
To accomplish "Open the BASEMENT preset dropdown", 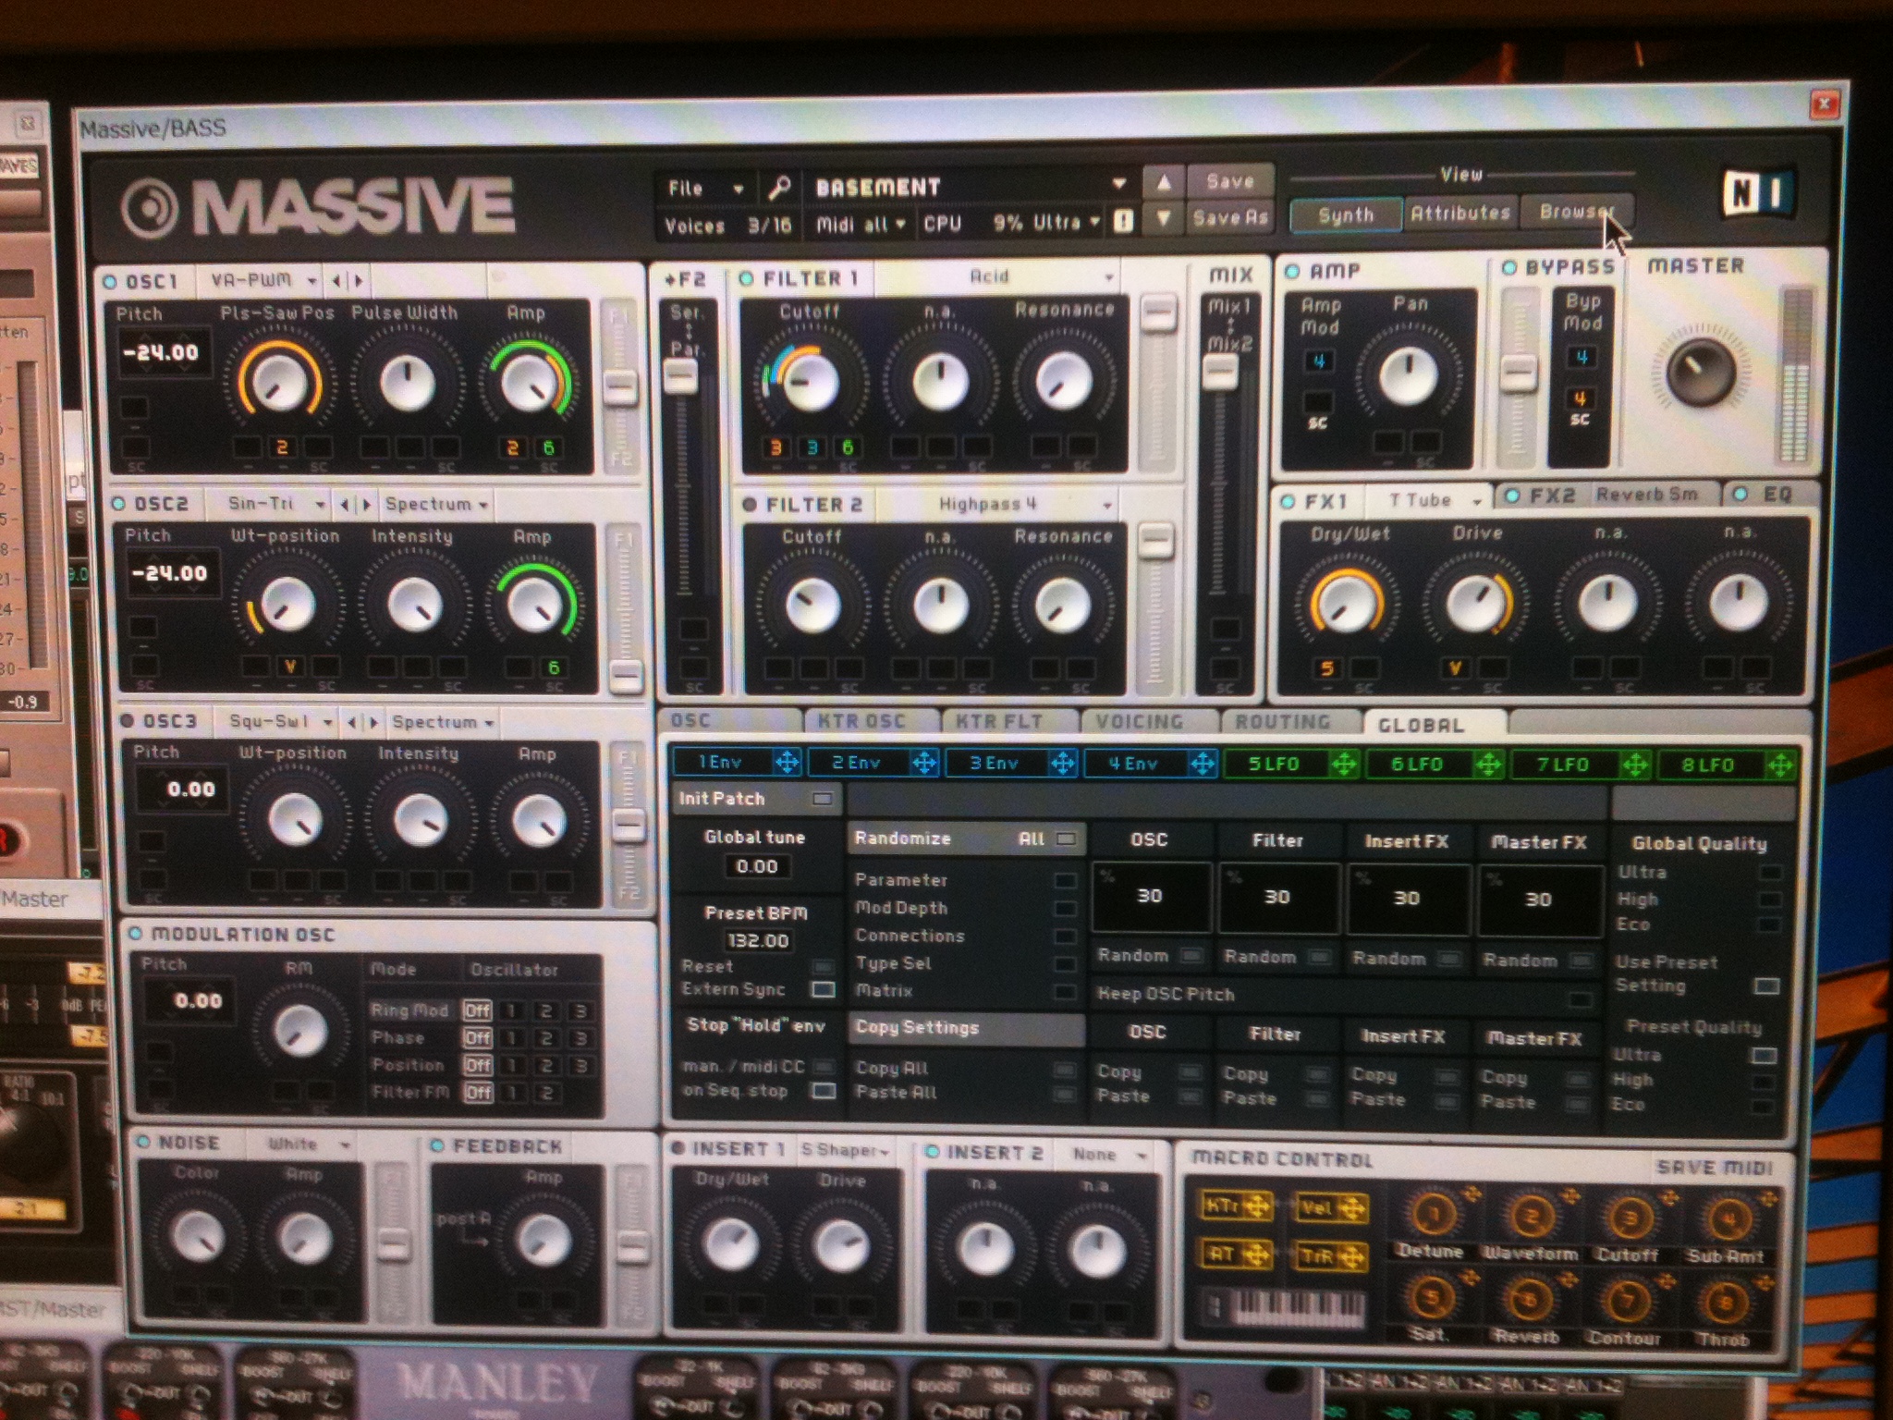I will pos(970,188).
